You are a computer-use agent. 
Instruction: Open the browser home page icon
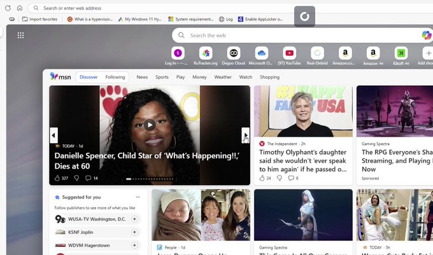(x=20, y=8)
